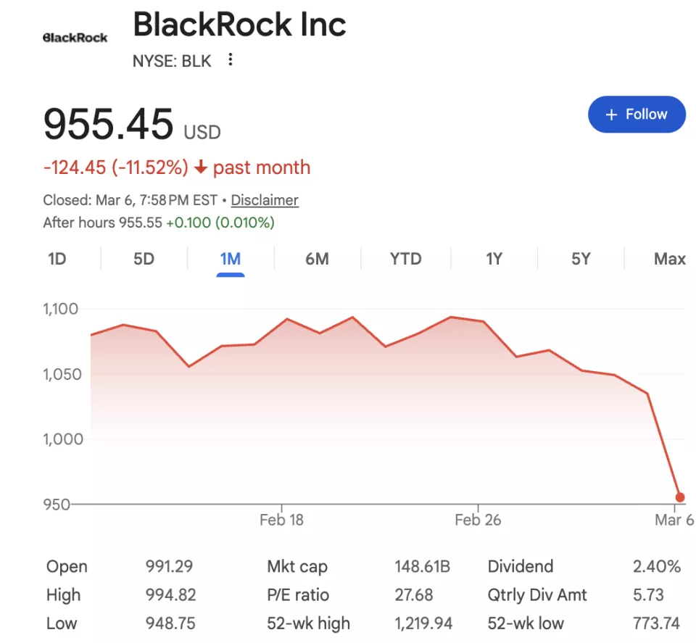Click the Feb 18 date label
696x643 pixels.
[x=281, y=520]
